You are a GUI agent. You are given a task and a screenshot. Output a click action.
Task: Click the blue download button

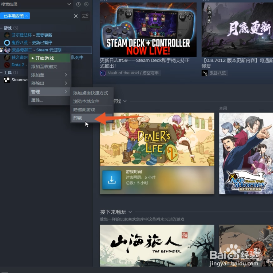coord(112,180)
